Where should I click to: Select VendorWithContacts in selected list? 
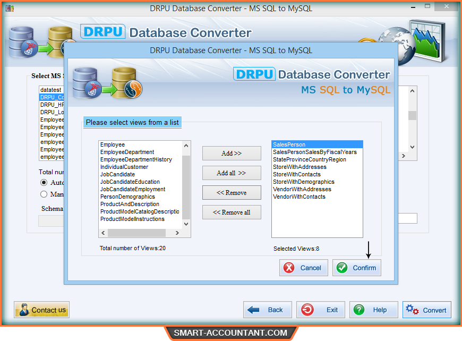click(x=317, y=197)
